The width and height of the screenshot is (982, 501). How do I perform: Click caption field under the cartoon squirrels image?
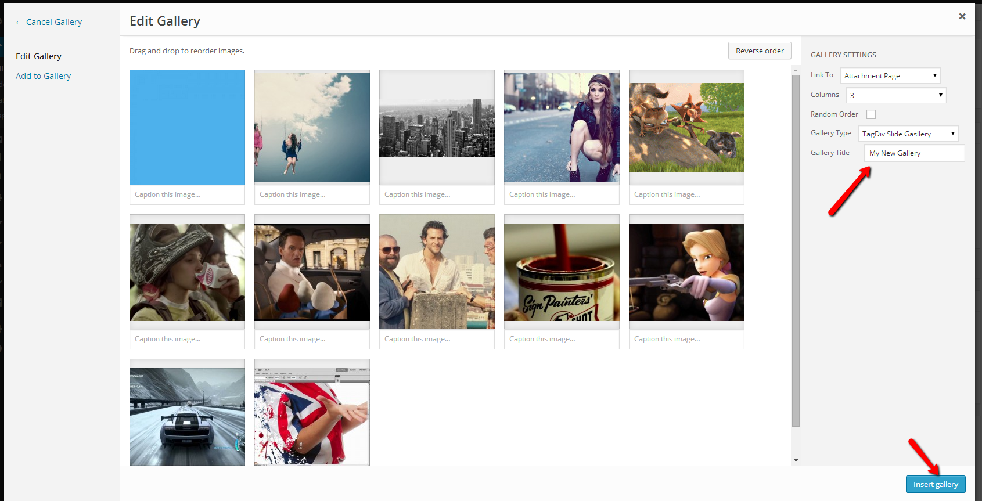[x=686, y=194]
